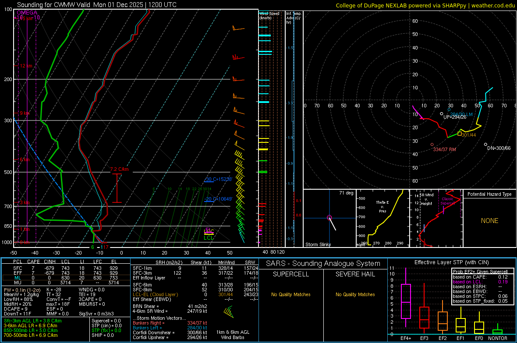This screenshot has width=517, height=343.
Task: Click the 'Bunkers Left =' storm motion line
Action: click(x=170, y=328)
